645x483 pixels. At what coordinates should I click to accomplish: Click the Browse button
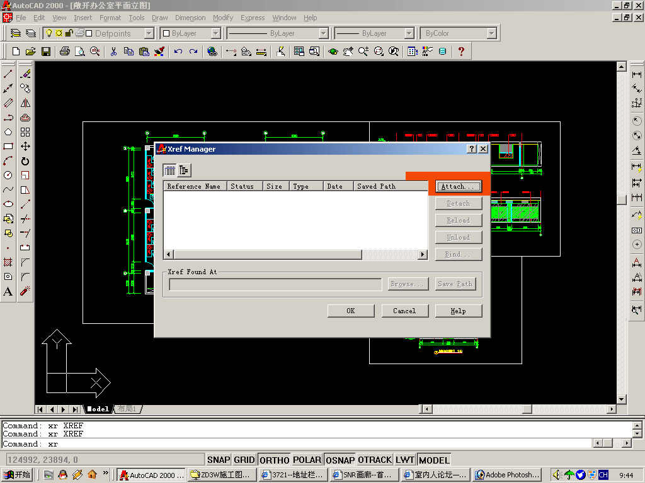pyautogui.click(x=408, y=284)
